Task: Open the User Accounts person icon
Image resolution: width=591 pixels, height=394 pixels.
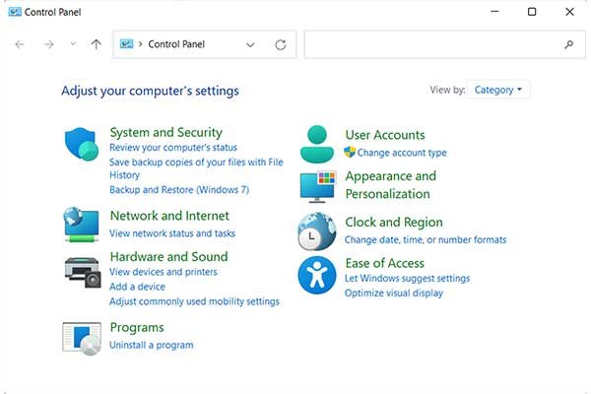Action: pos(317,144)
